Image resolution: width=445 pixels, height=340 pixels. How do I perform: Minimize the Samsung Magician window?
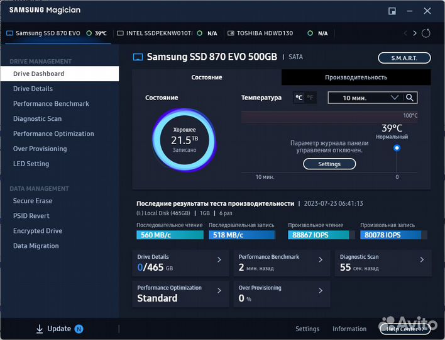410,11
